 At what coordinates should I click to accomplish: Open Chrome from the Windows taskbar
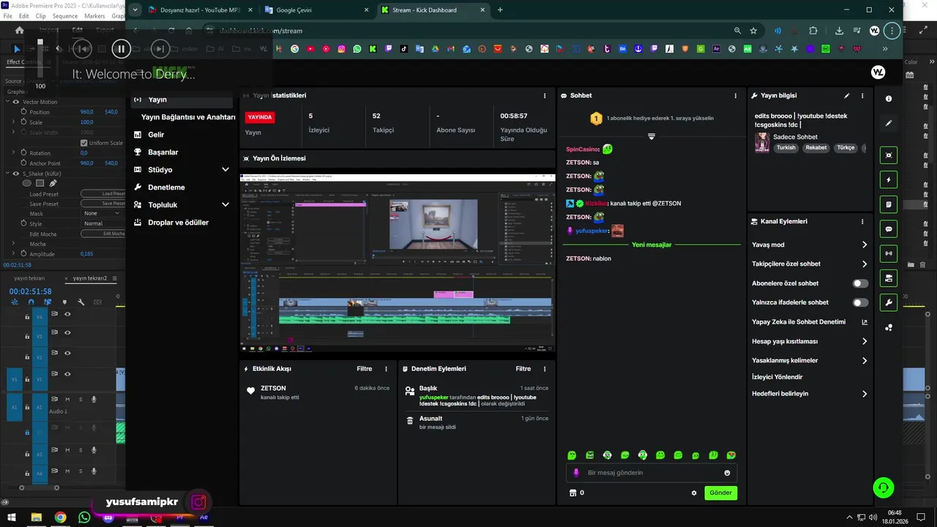click(60, 517)
